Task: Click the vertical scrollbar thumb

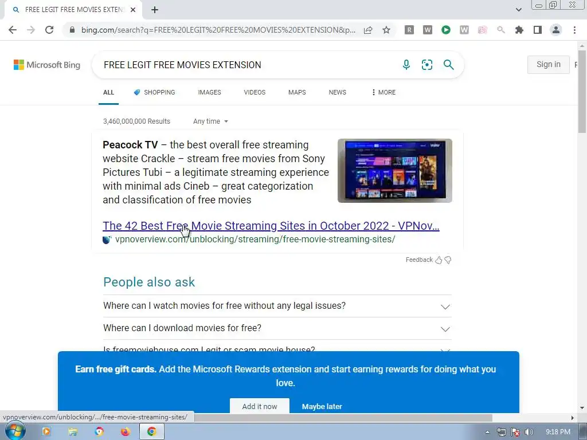Action: [x=582, y=92]
